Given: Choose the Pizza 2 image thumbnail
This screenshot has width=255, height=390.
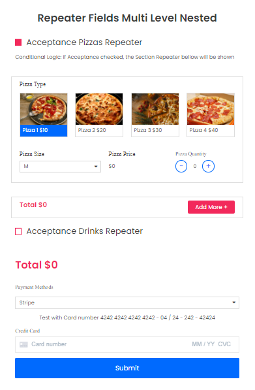Looking at the screenshot, I should pos(99,109).
